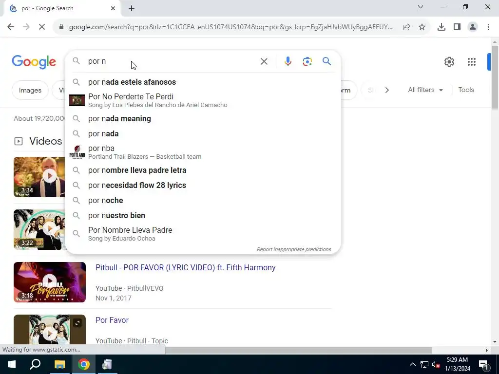Choose suggestion 'por nuestro bien'
The width and height of the screenshot is (499, 374).
point(203,215)
